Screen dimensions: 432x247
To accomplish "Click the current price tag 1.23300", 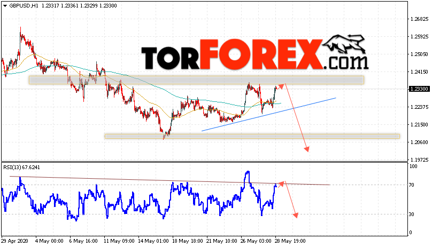I will (x=419, y=89).
